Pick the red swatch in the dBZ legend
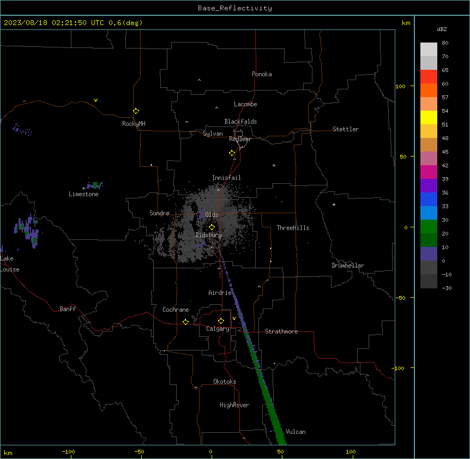This screenshot has height=459, width=470. [429, 77]
